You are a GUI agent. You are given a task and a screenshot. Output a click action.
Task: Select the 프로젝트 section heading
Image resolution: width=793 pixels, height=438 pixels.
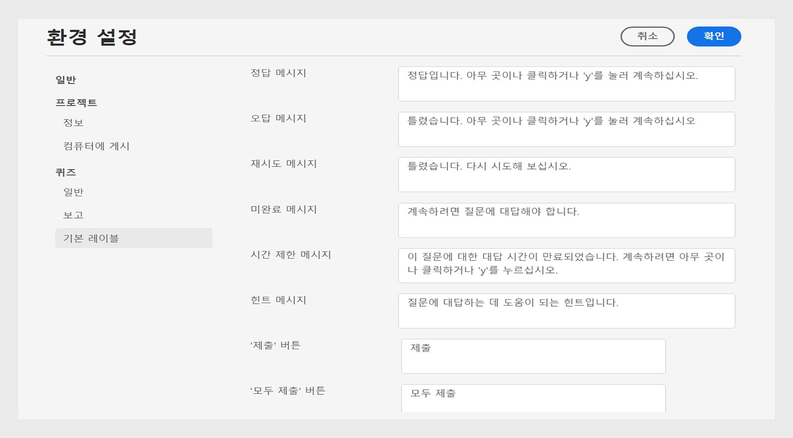pos(76,103)
